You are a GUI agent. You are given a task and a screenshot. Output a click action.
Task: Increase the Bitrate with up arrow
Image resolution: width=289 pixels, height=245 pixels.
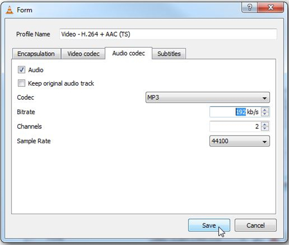pos(265,109)
